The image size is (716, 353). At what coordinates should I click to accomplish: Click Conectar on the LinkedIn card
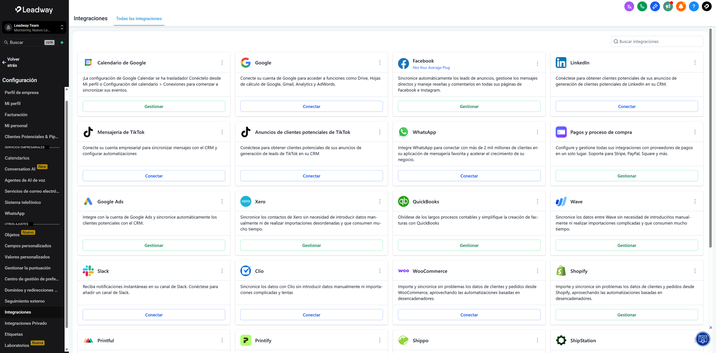pyautogui.click(x=627, y=106)
